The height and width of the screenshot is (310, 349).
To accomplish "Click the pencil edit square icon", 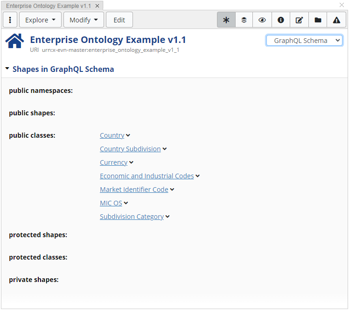I will [x=299, y=20].
